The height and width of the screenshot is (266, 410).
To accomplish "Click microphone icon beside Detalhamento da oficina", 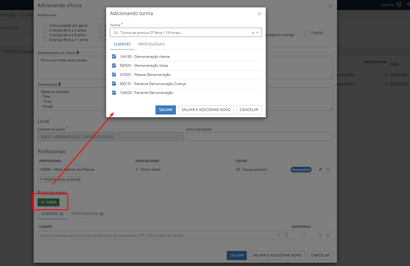I will tap(78, 53).
